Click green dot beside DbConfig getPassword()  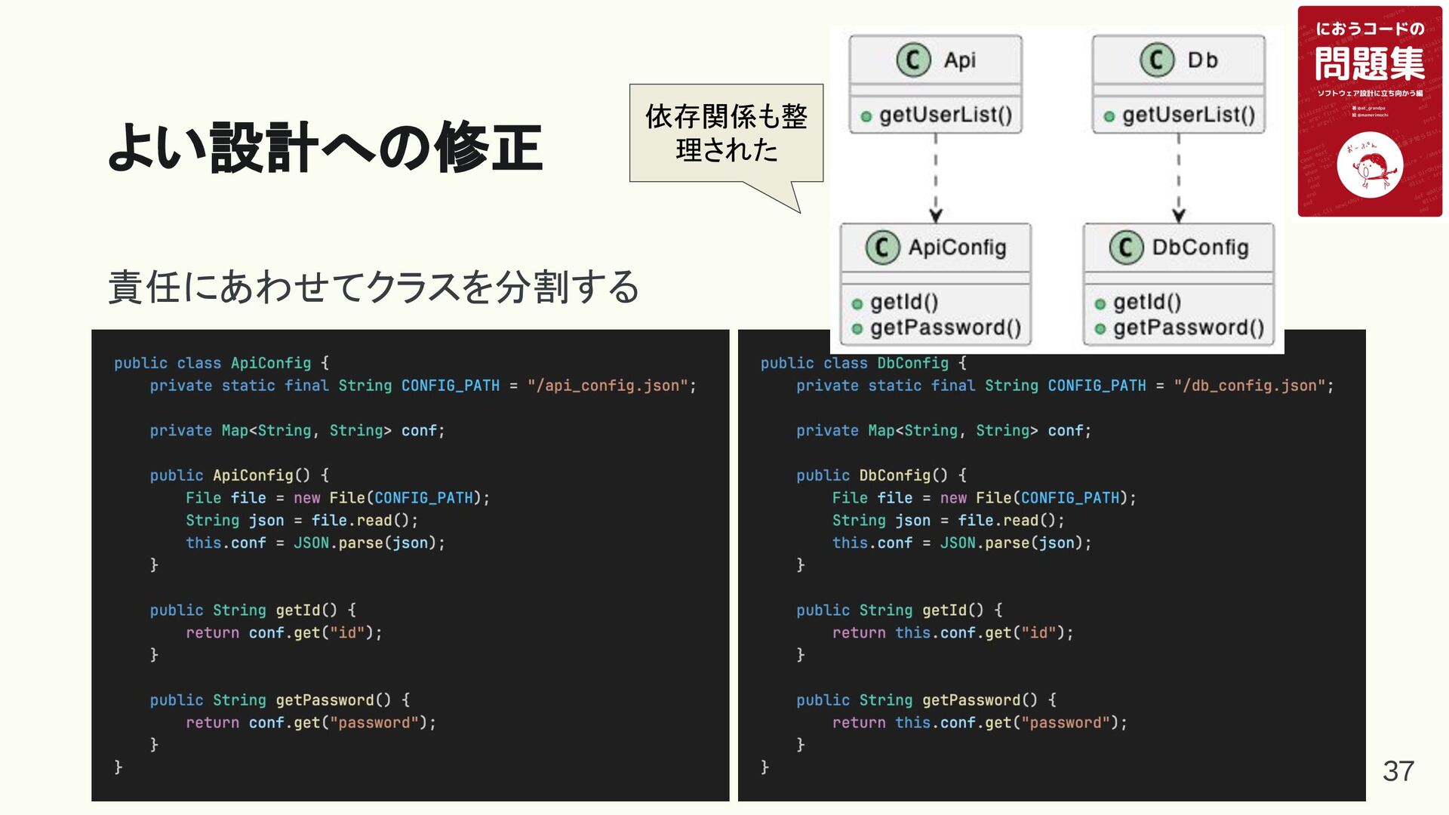click(1100, 329)
